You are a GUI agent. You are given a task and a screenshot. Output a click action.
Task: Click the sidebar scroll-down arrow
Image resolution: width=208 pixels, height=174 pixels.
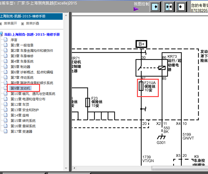pos(66,168)
